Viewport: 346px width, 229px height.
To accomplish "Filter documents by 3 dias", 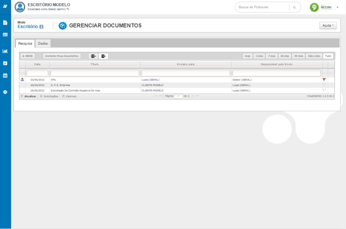I will pyautogui.click(x=259, y=56).
